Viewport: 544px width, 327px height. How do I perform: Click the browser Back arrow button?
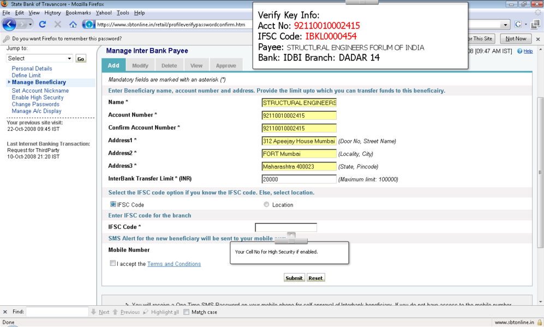(x=9, y=25)
